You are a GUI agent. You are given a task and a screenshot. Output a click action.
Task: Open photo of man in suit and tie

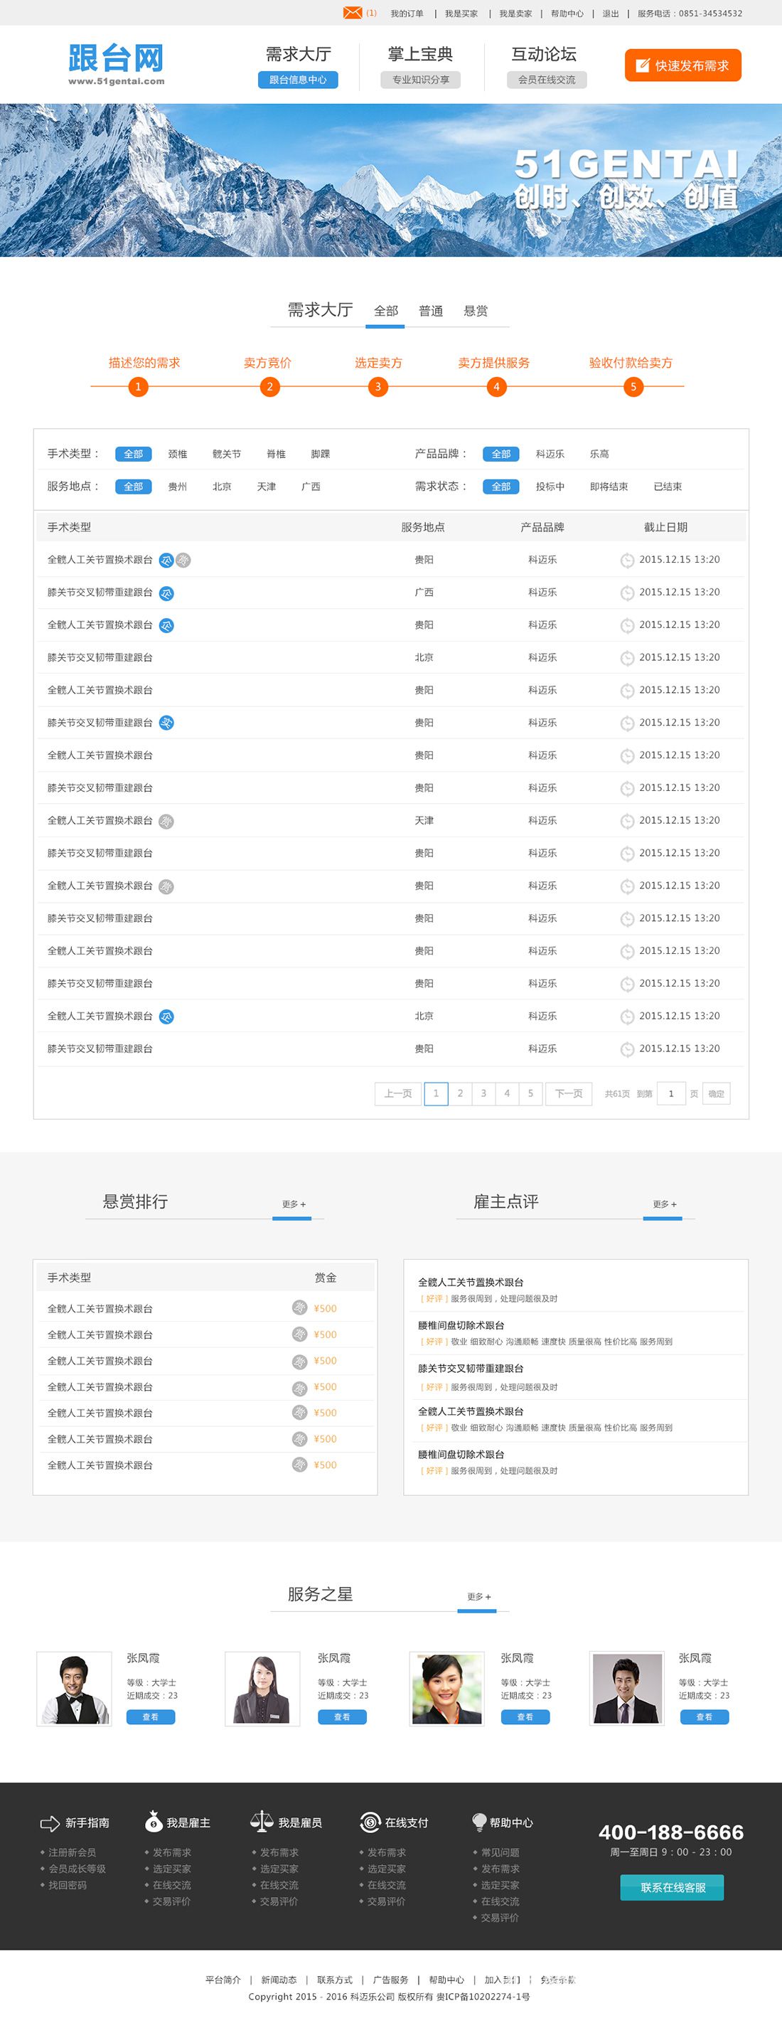pos(626,1688)
